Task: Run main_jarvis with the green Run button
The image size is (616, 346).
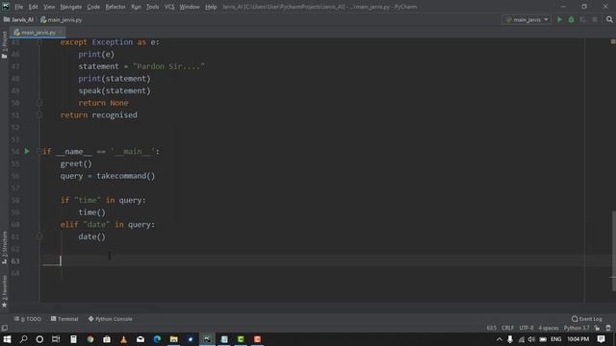Action: click(x=559, y=19)
